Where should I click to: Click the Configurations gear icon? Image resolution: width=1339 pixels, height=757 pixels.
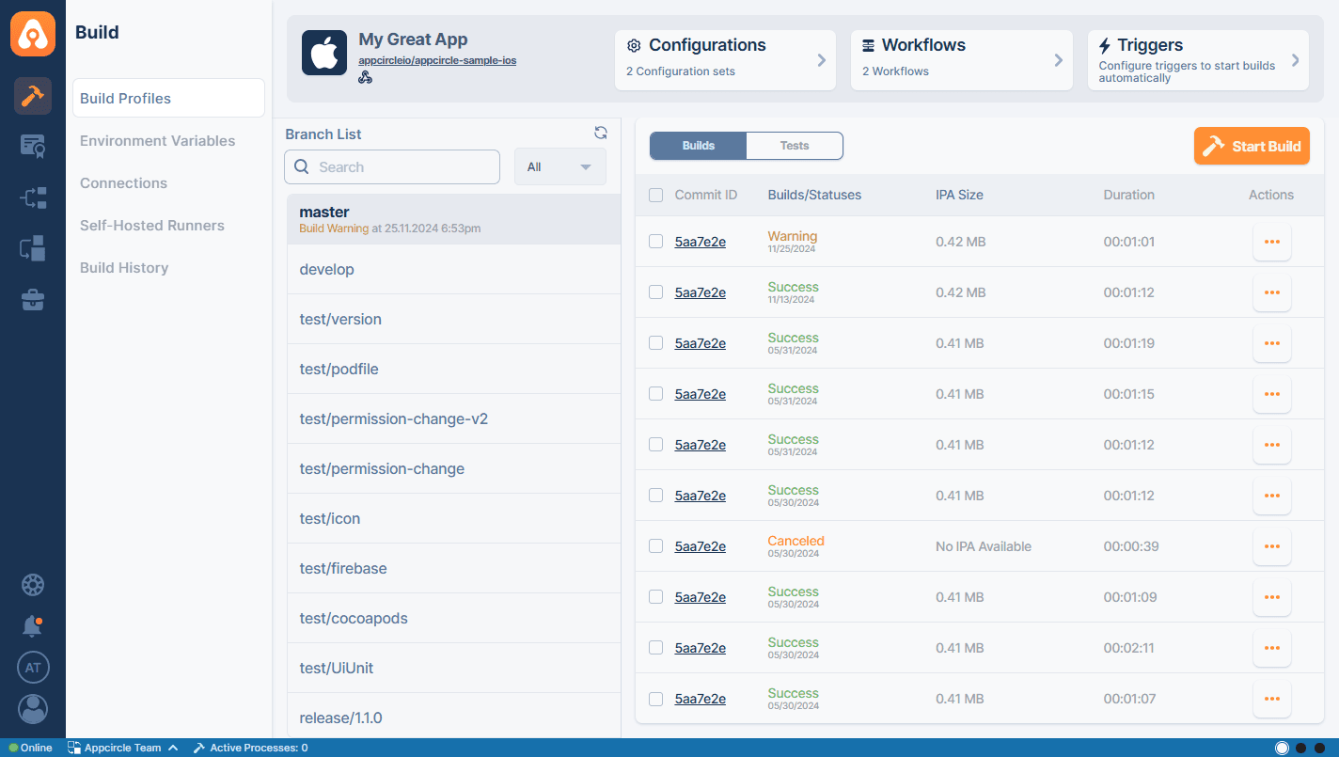click(634, 45)
